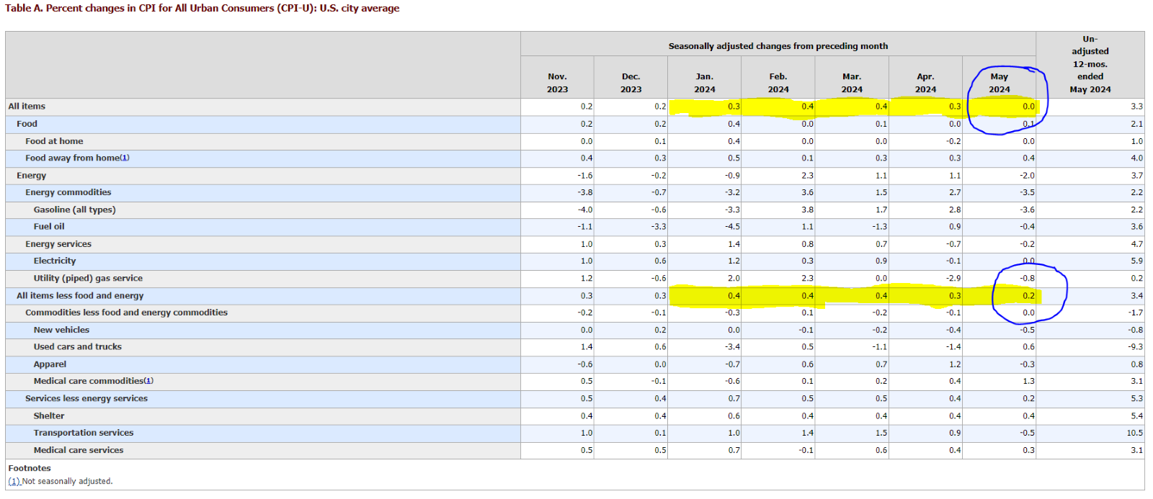The image size is (1153, 499).
Task: Click the (1) link under Footnotes
Action: point(14,482)
